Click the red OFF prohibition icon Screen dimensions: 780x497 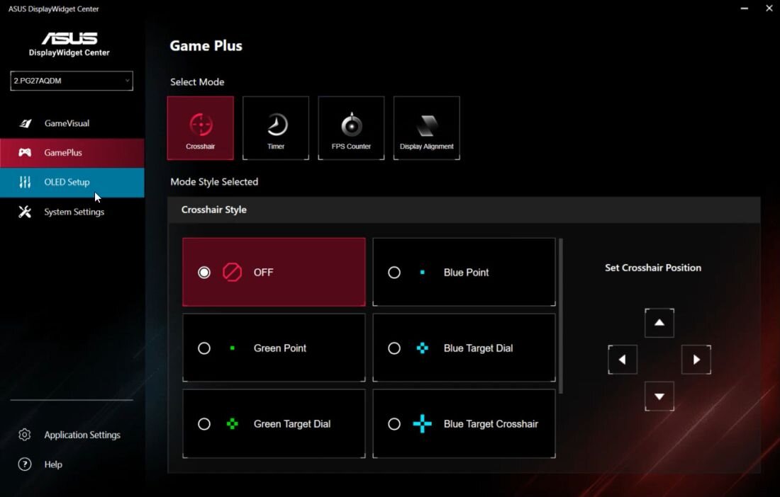click(233, 272)
